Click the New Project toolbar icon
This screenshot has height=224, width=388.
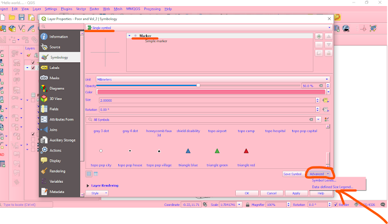[2, 18]
